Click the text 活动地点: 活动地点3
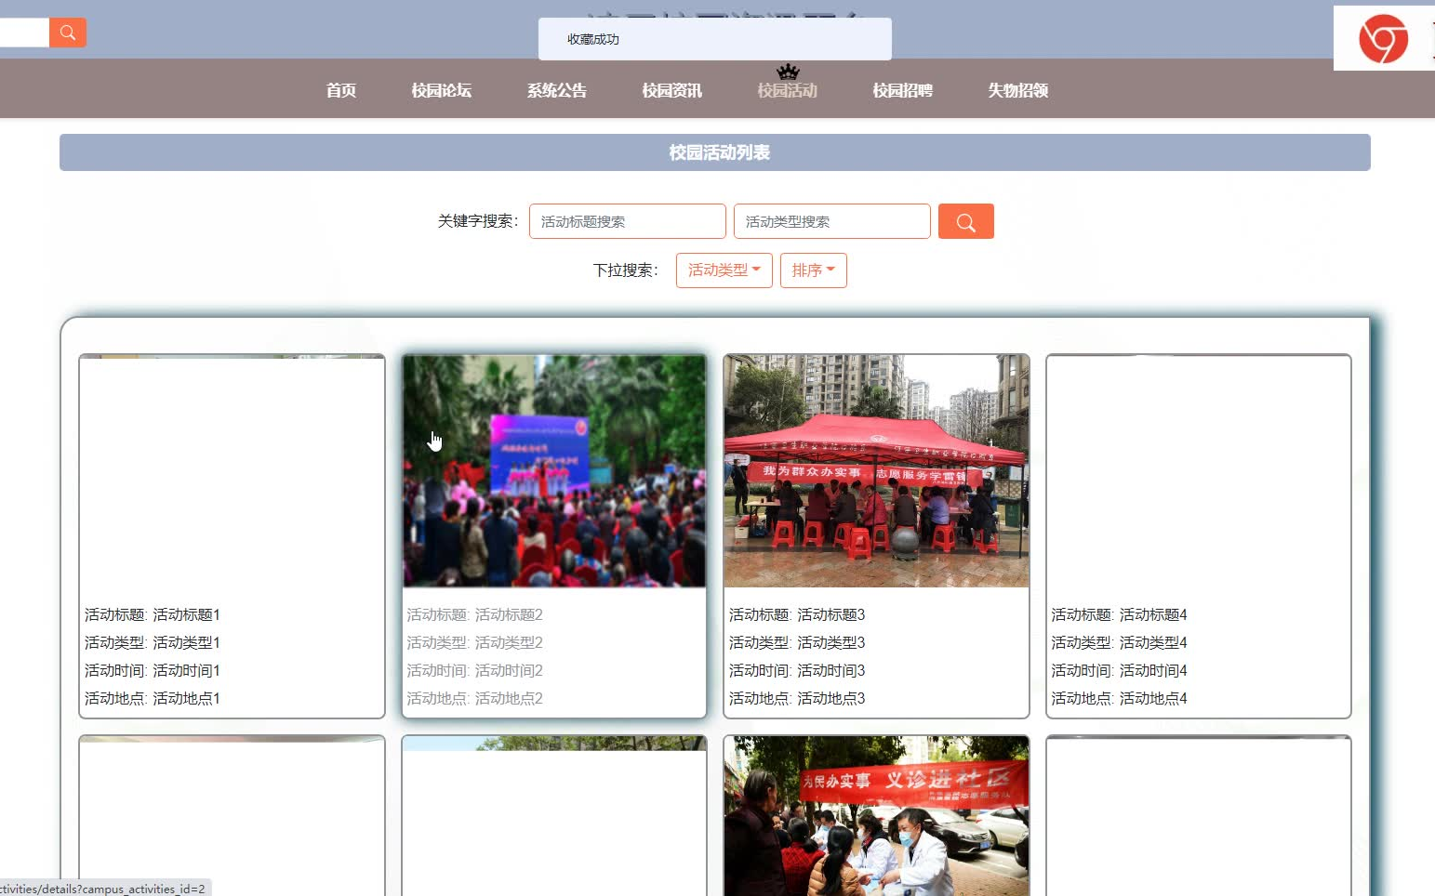The image size is (1435, 896). tap(797, 698)
